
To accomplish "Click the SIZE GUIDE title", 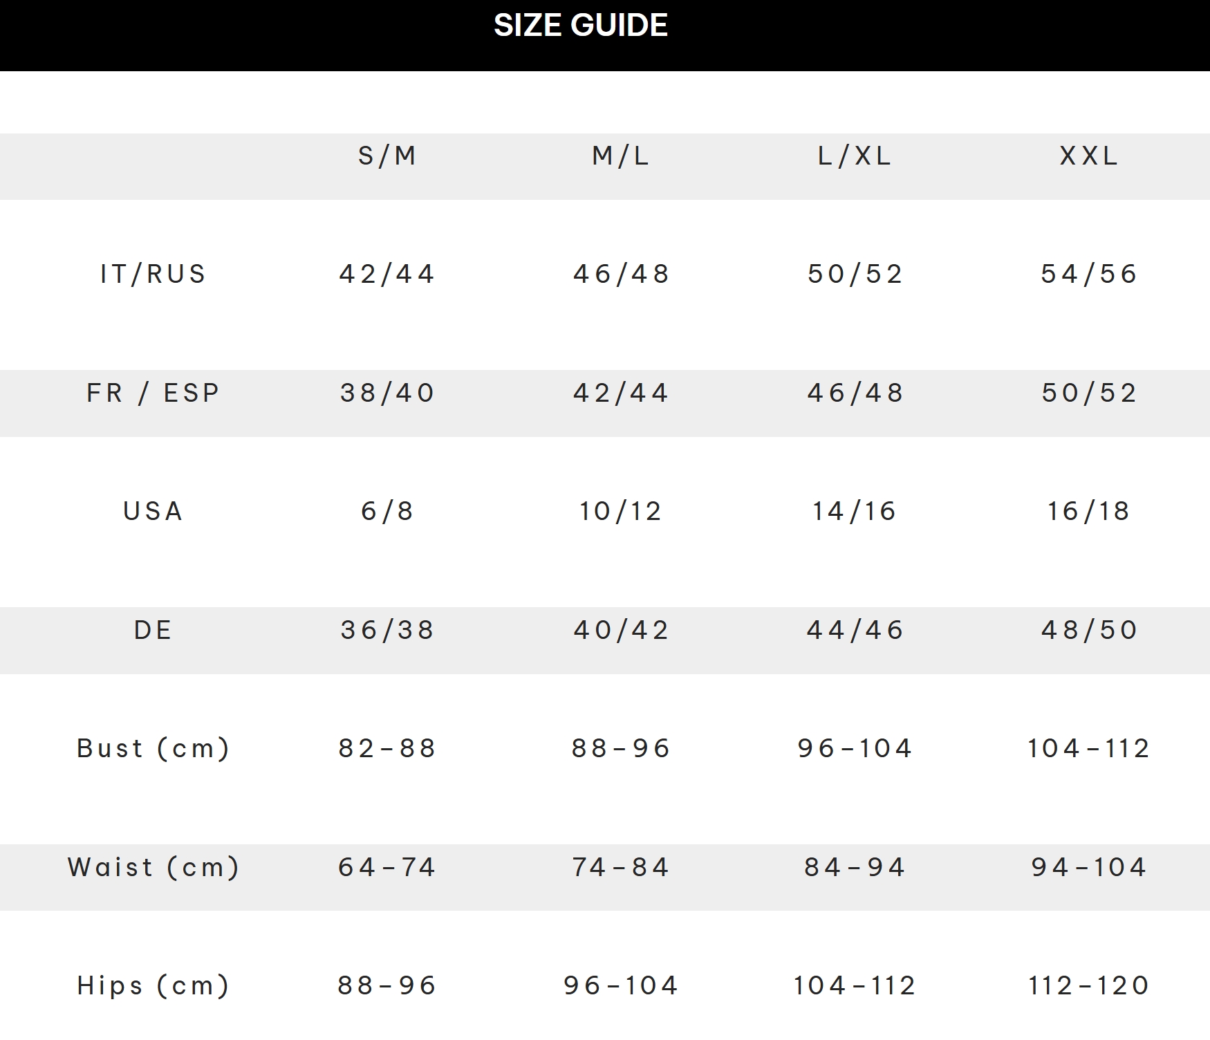I will coord(580,26).
